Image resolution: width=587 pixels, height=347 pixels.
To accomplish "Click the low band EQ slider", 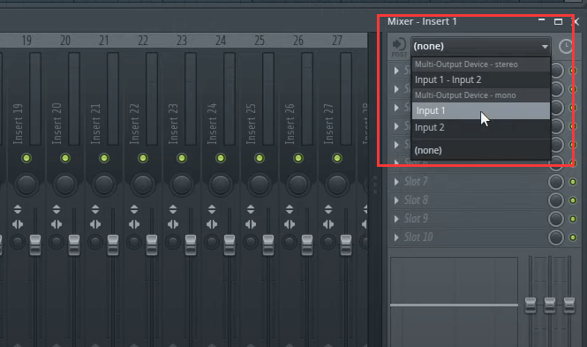I will [531, 305].
